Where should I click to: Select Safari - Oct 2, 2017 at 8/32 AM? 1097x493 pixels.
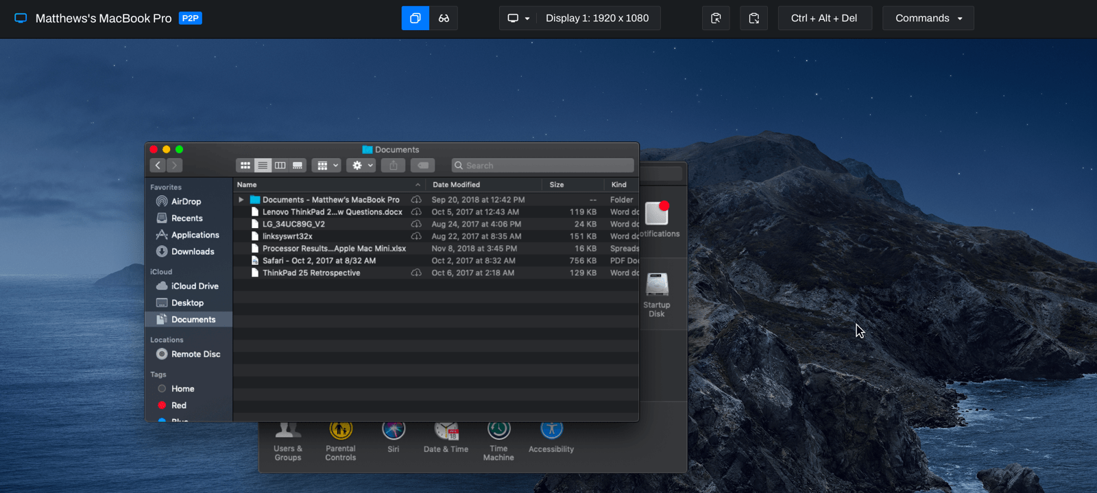click(x=436, y=260)
